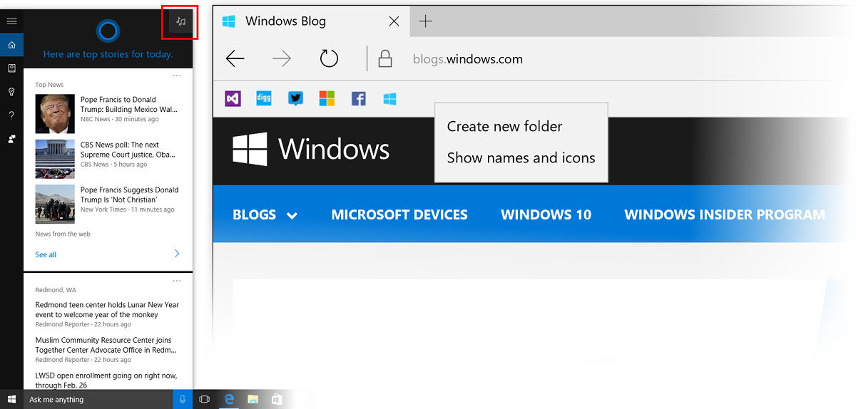Choose Show names and icons

tap(521, 157)
